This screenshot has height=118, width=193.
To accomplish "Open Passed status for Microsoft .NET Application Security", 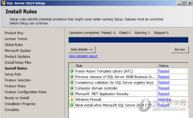I will [164, 94].
